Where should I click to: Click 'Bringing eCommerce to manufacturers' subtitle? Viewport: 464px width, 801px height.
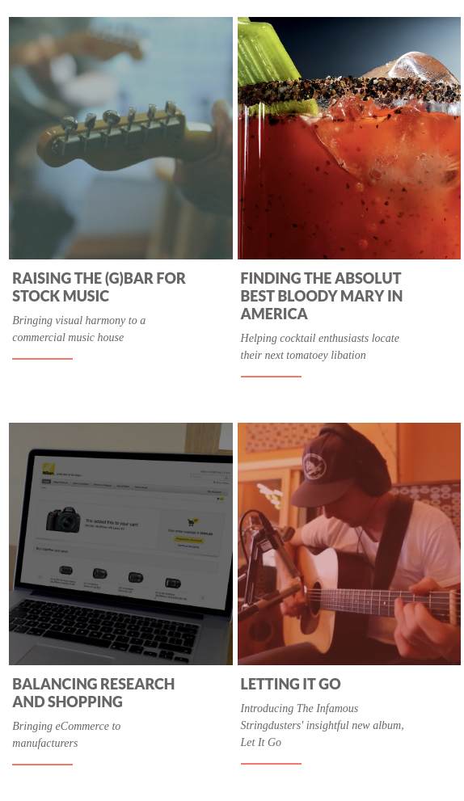click(66, 735)
